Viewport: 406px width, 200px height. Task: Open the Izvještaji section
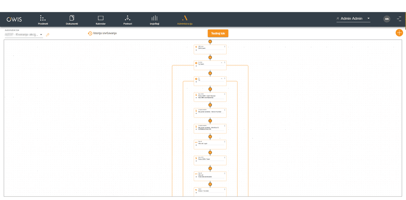[154, 20]
